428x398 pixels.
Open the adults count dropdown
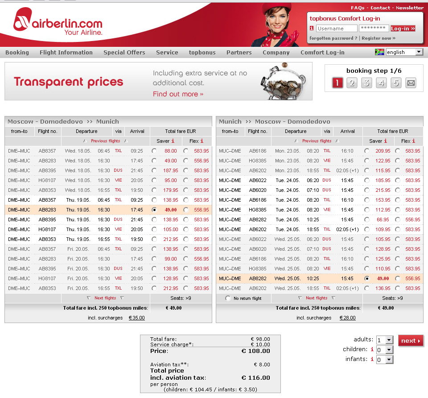[385, 340]
